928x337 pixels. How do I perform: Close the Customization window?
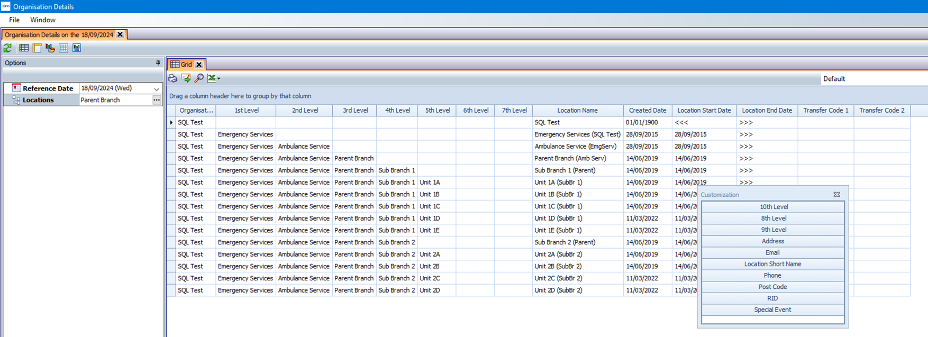836,195
